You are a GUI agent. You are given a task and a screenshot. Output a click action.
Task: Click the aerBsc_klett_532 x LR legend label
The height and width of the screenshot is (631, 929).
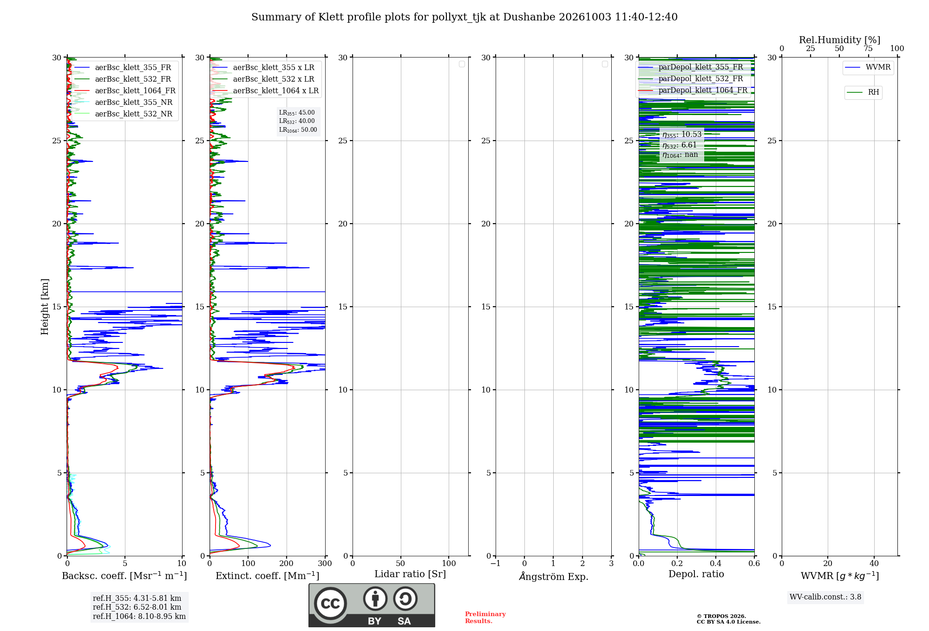click(x=274, y=79)
